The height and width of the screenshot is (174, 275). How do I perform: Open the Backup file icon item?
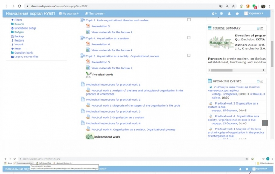(12, 36)
